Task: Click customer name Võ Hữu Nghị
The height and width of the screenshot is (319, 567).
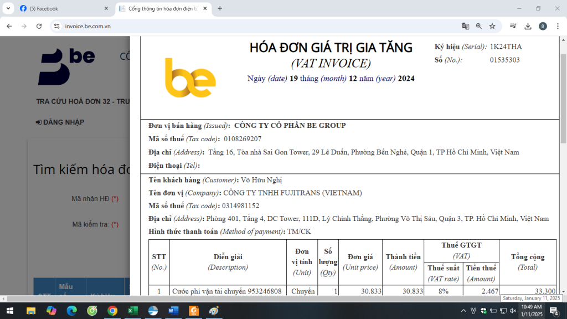Action: point(261,180)
